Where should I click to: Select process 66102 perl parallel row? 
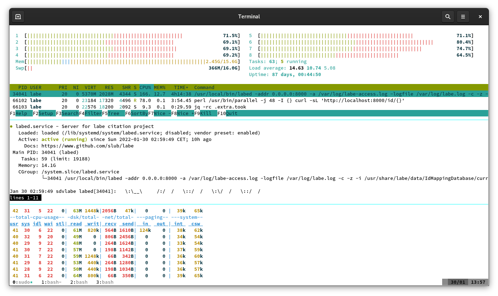(x=249, y=101)
